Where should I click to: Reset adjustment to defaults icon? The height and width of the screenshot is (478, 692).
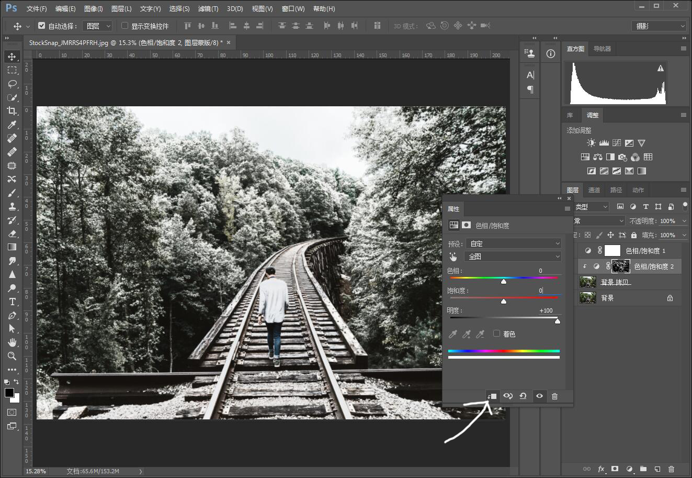[x=523, y=396]
